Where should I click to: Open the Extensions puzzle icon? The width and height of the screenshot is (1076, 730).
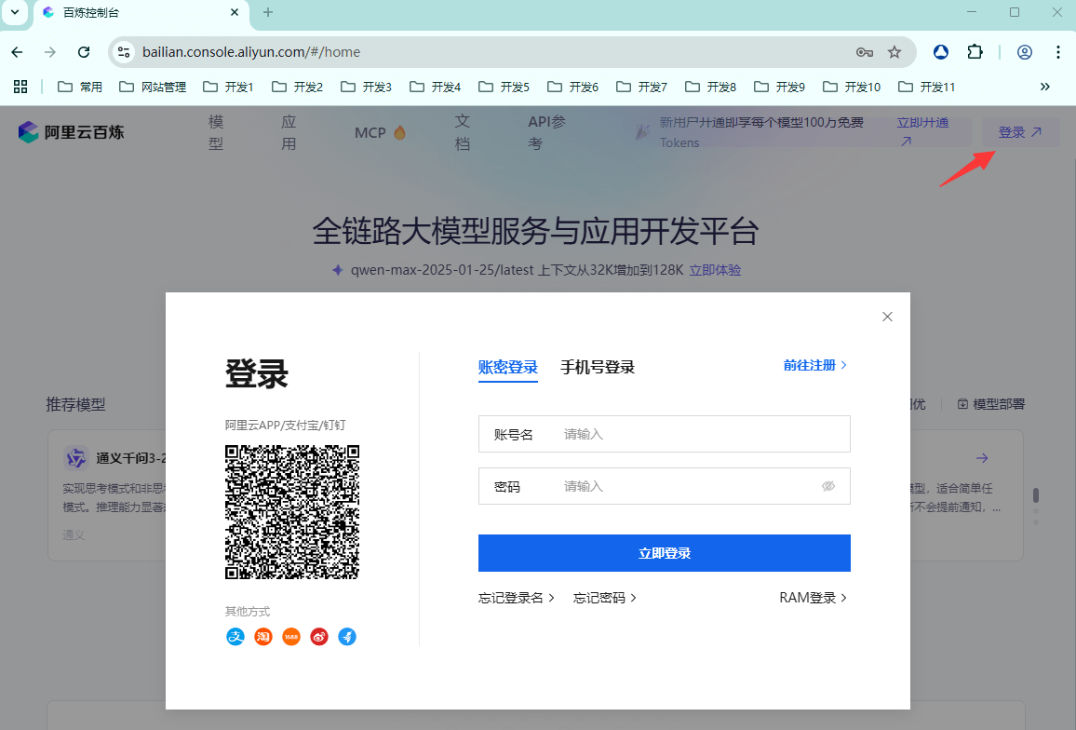click(975, 52)
